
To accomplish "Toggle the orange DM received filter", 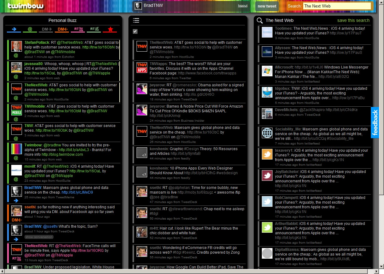I will click(62, 29).
